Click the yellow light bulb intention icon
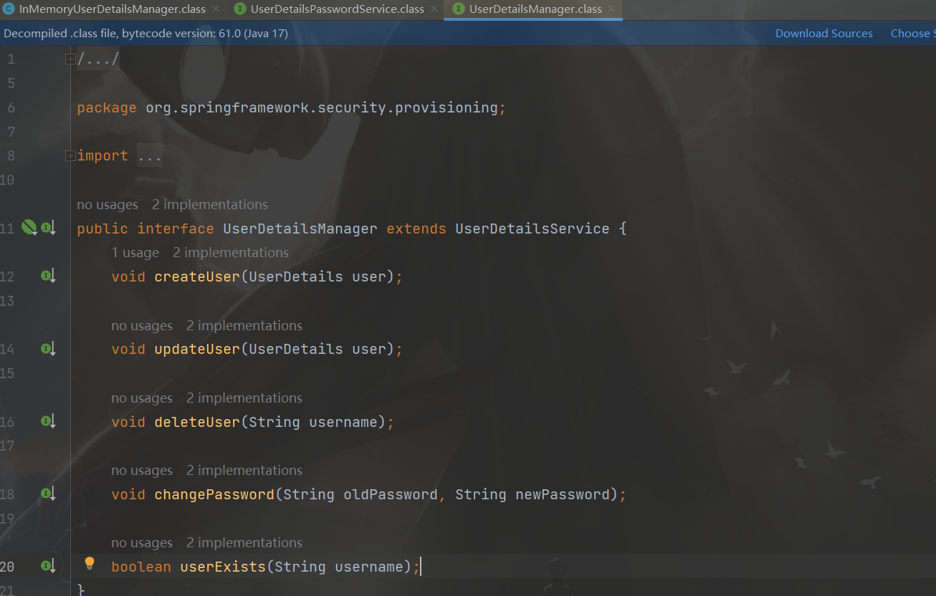Image resolution: width=936 pixels, height=596 pixels. click(90, 563)
